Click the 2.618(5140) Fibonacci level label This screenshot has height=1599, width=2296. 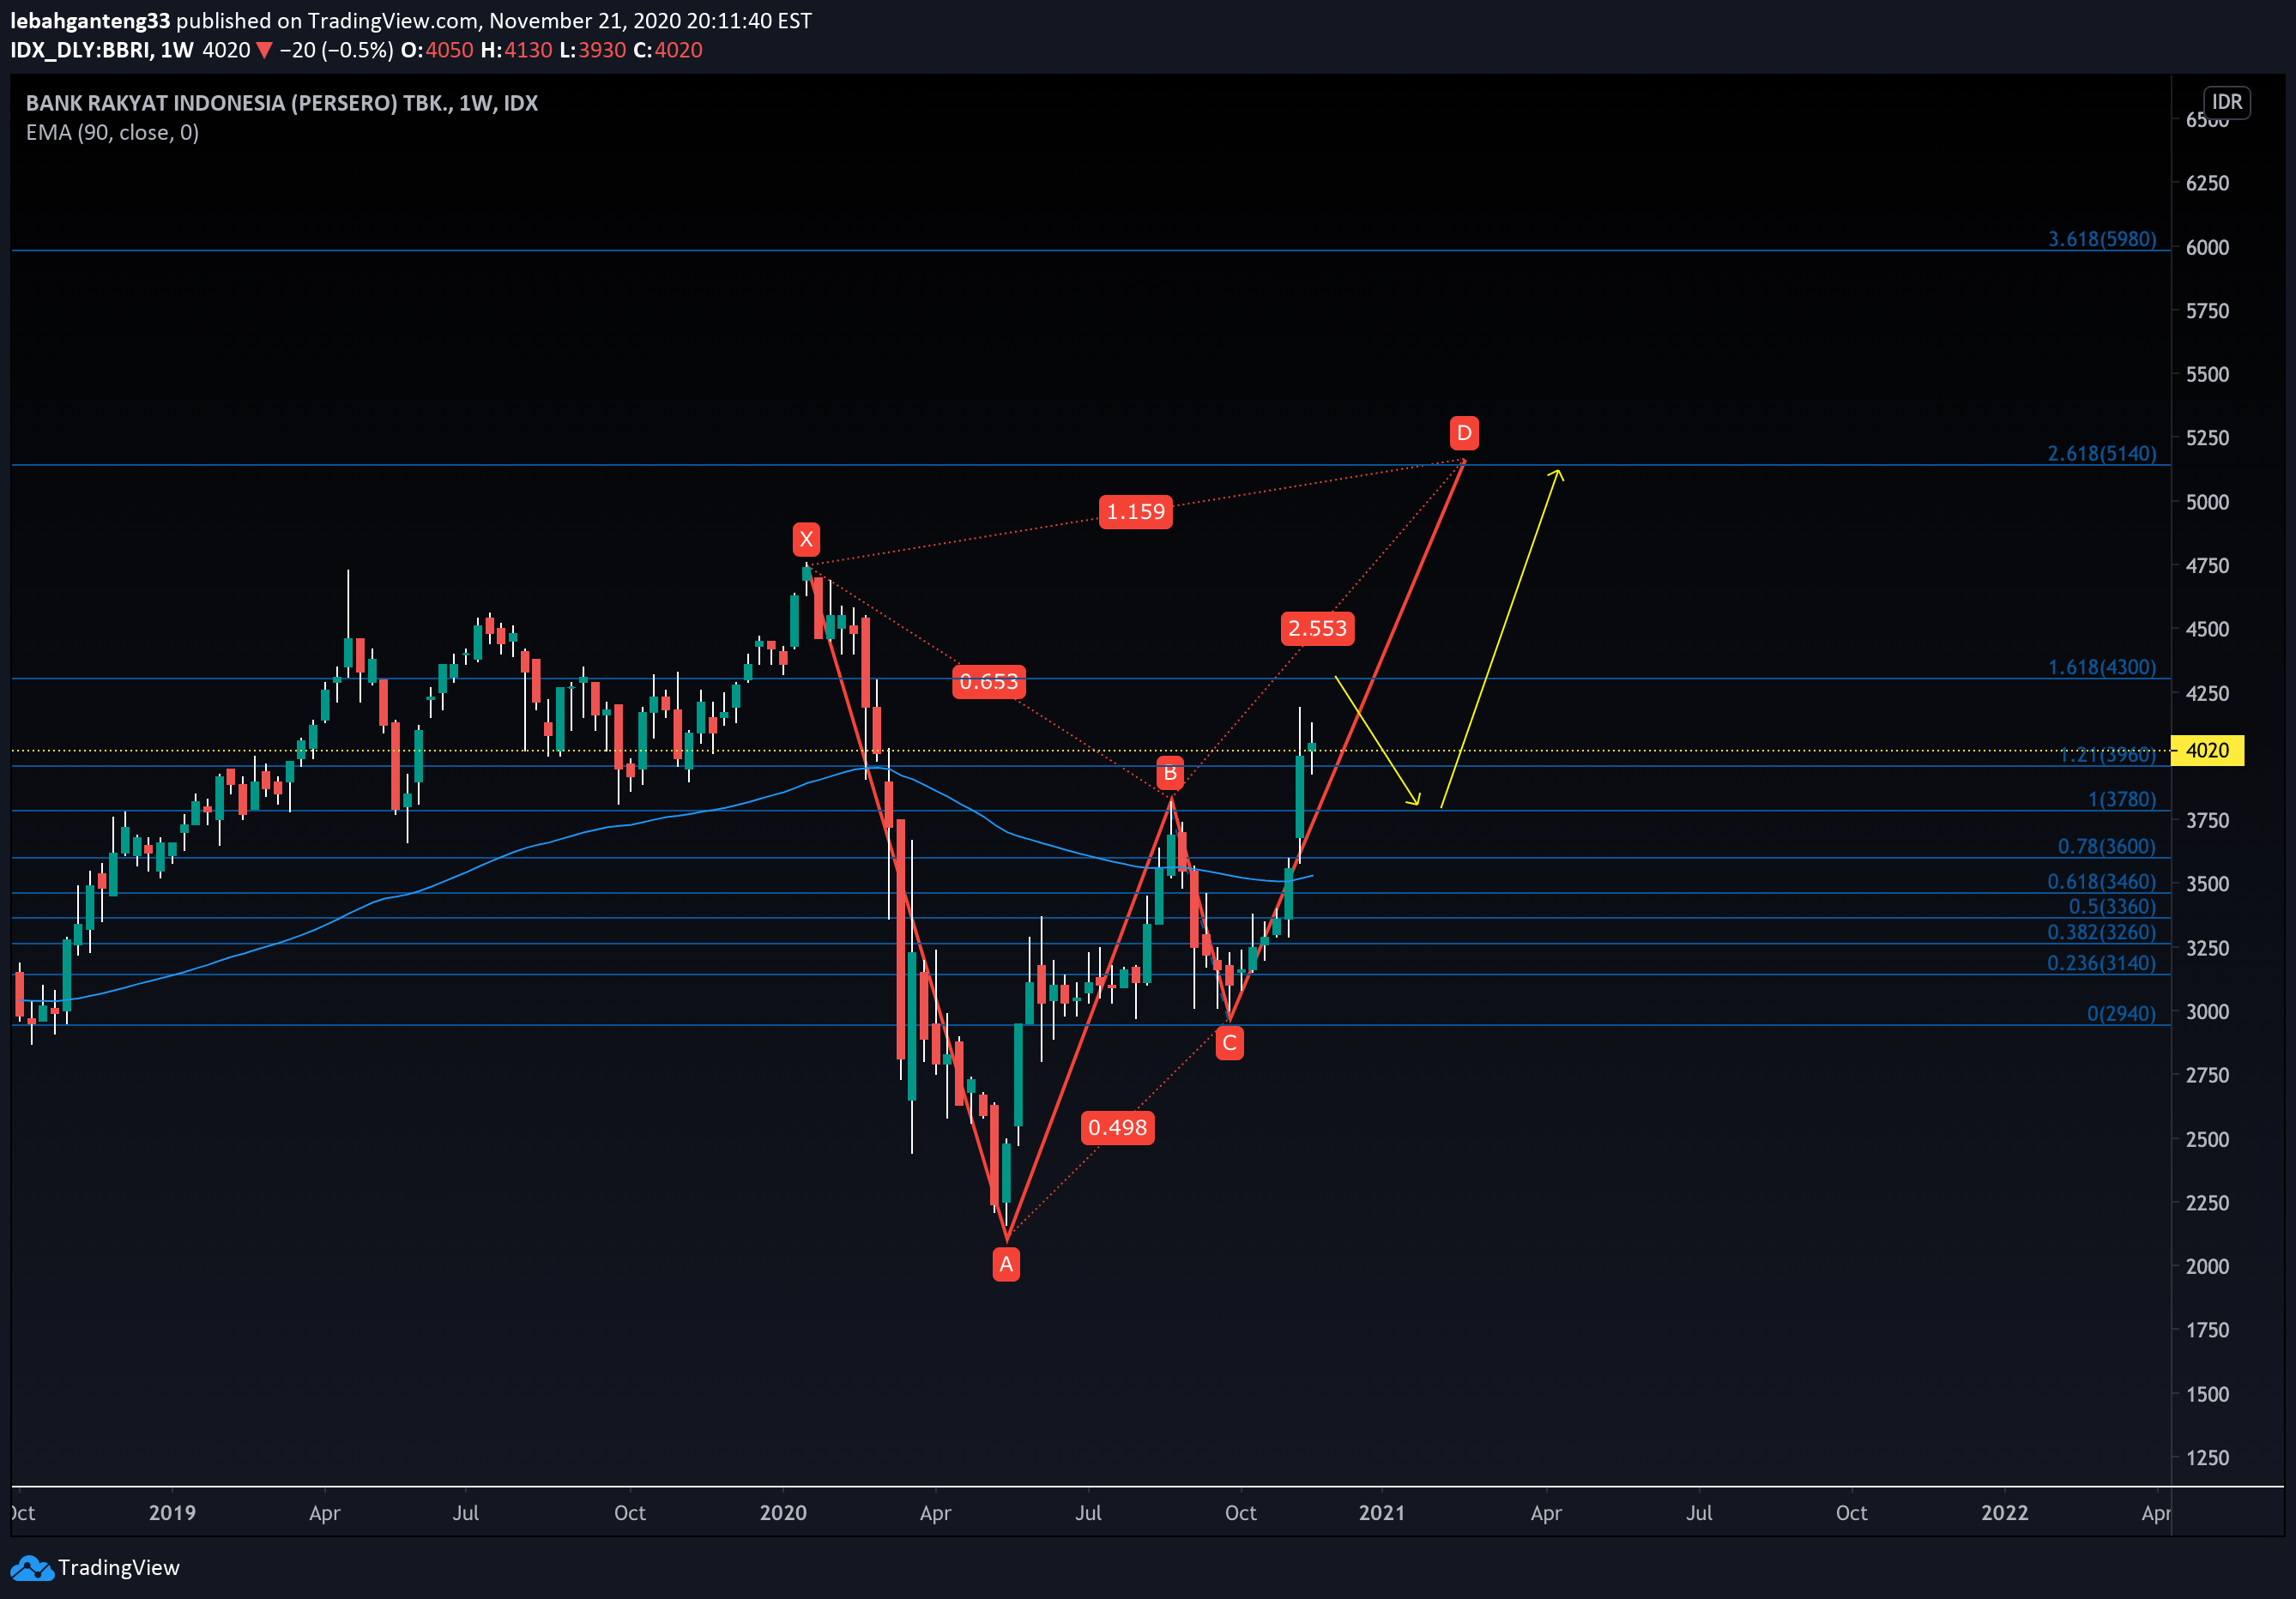tap(2101, 453)
